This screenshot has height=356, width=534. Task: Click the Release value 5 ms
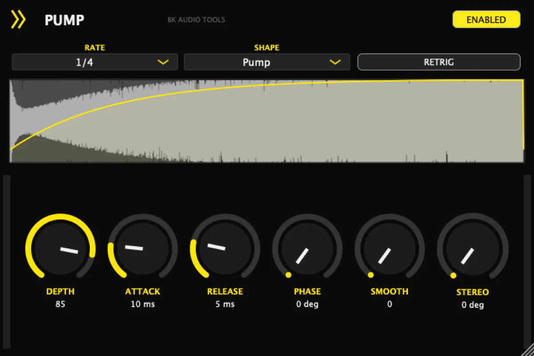[225, 304]
